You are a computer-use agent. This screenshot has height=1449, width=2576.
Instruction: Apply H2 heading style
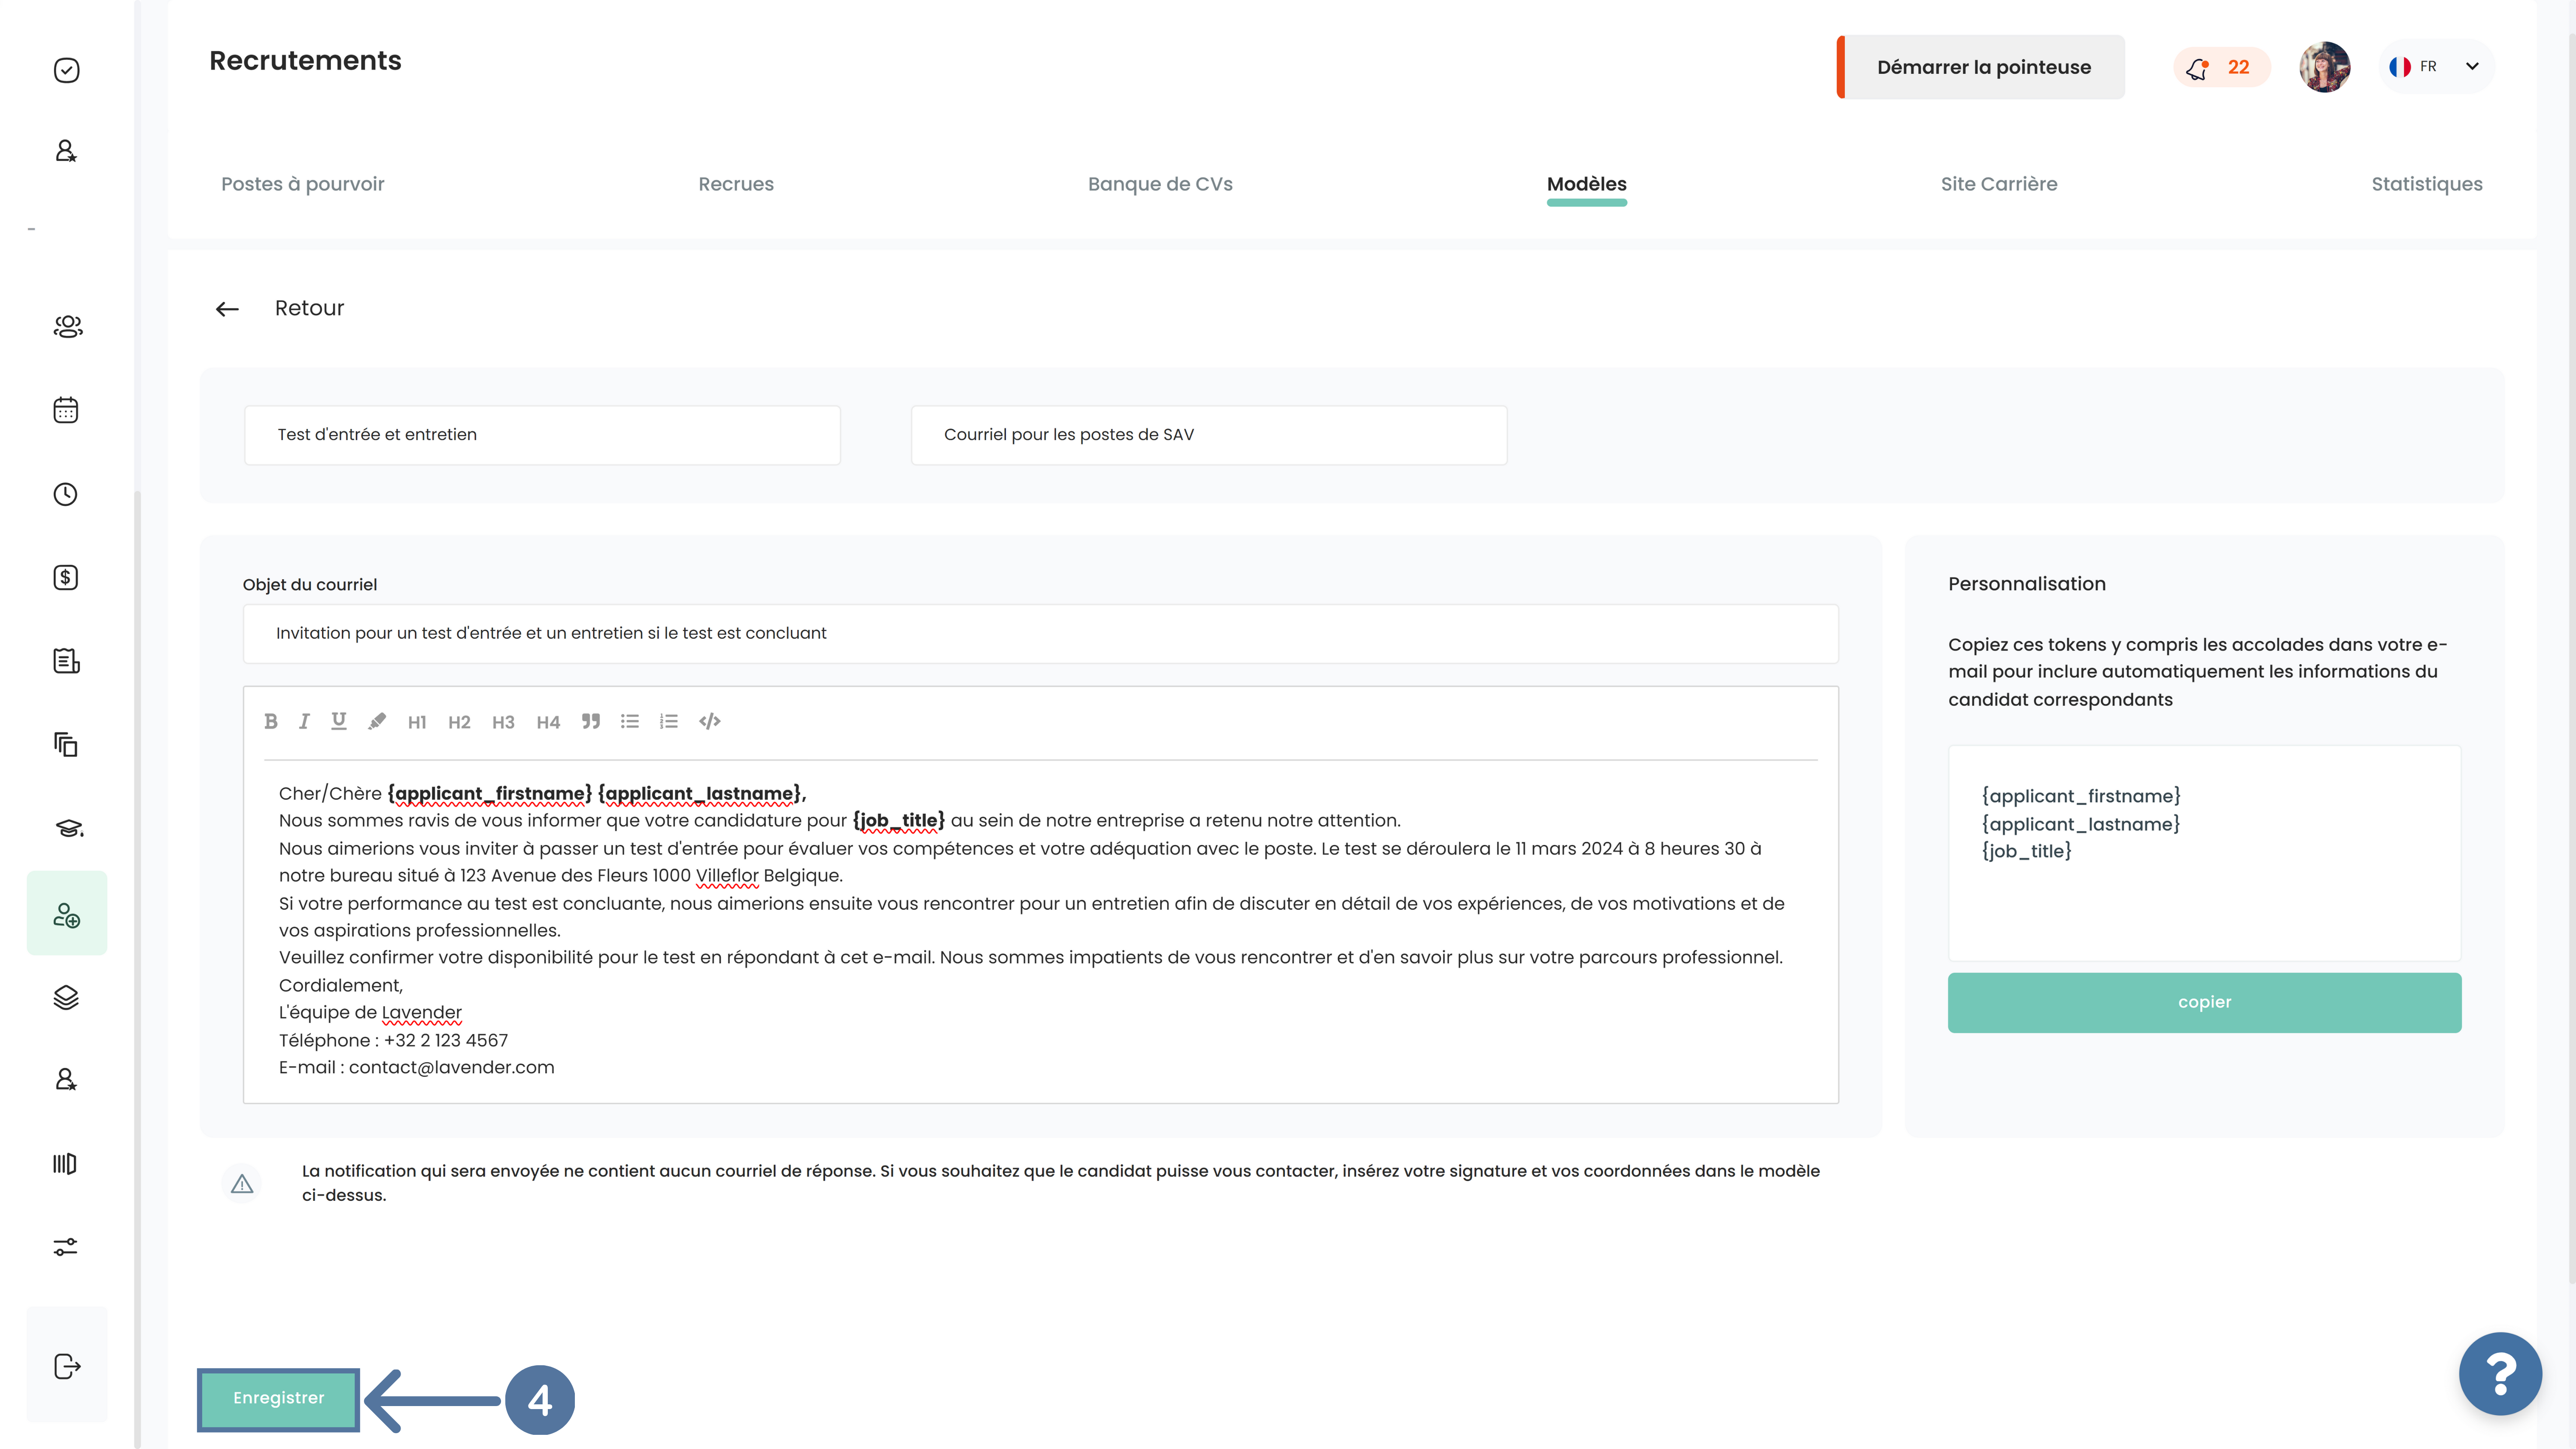[x=459, y=722]
